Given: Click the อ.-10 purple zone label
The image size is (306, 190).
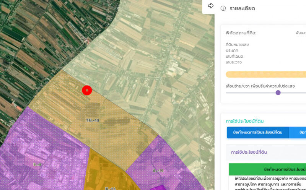Looking at the screenshot, I should (x=158, y=171).
